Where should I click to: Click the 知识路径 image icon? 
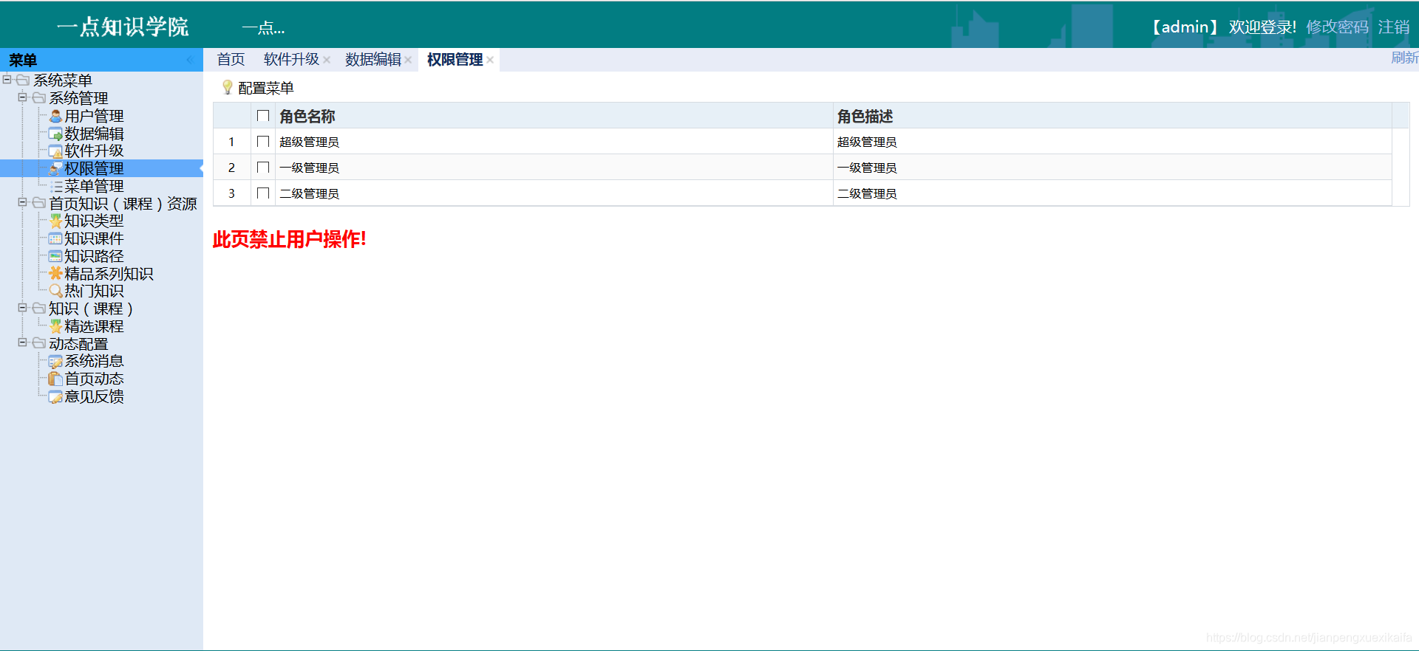(x=55, y=256)
